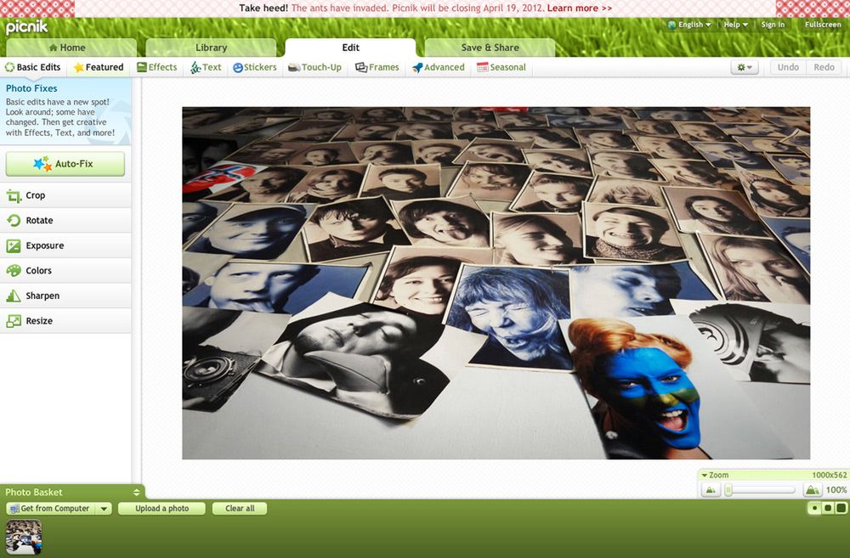Open the Help dropdown menu
This screenshot has width=850, height=558.
click(x=735, y=25)
